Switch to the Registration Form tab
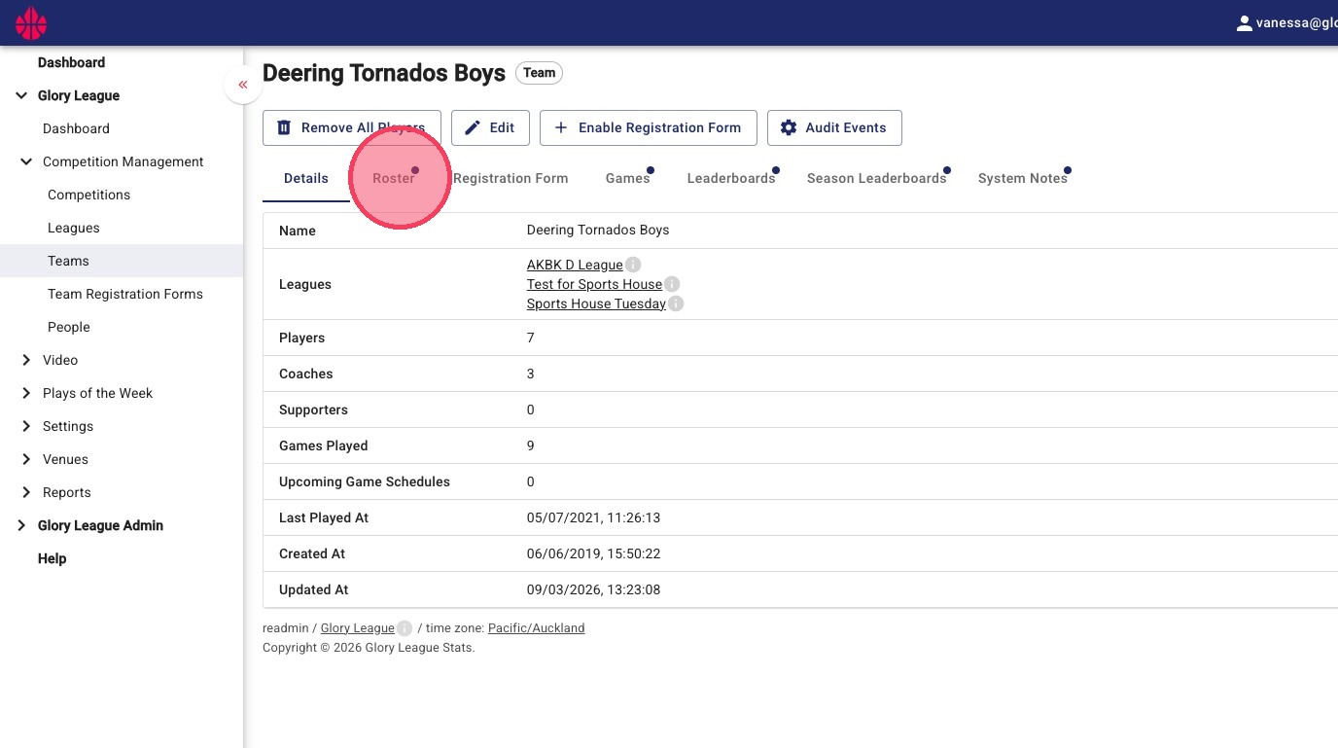Screen dimensions: 1338x748 tap(511, 178)
